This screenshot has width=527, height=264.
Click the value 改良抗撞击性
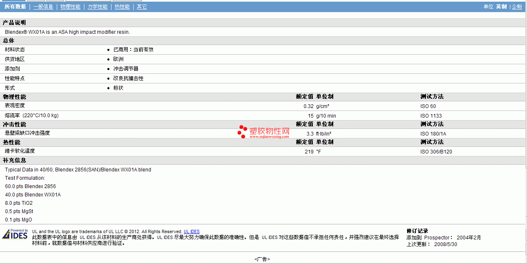click(128, 78)
